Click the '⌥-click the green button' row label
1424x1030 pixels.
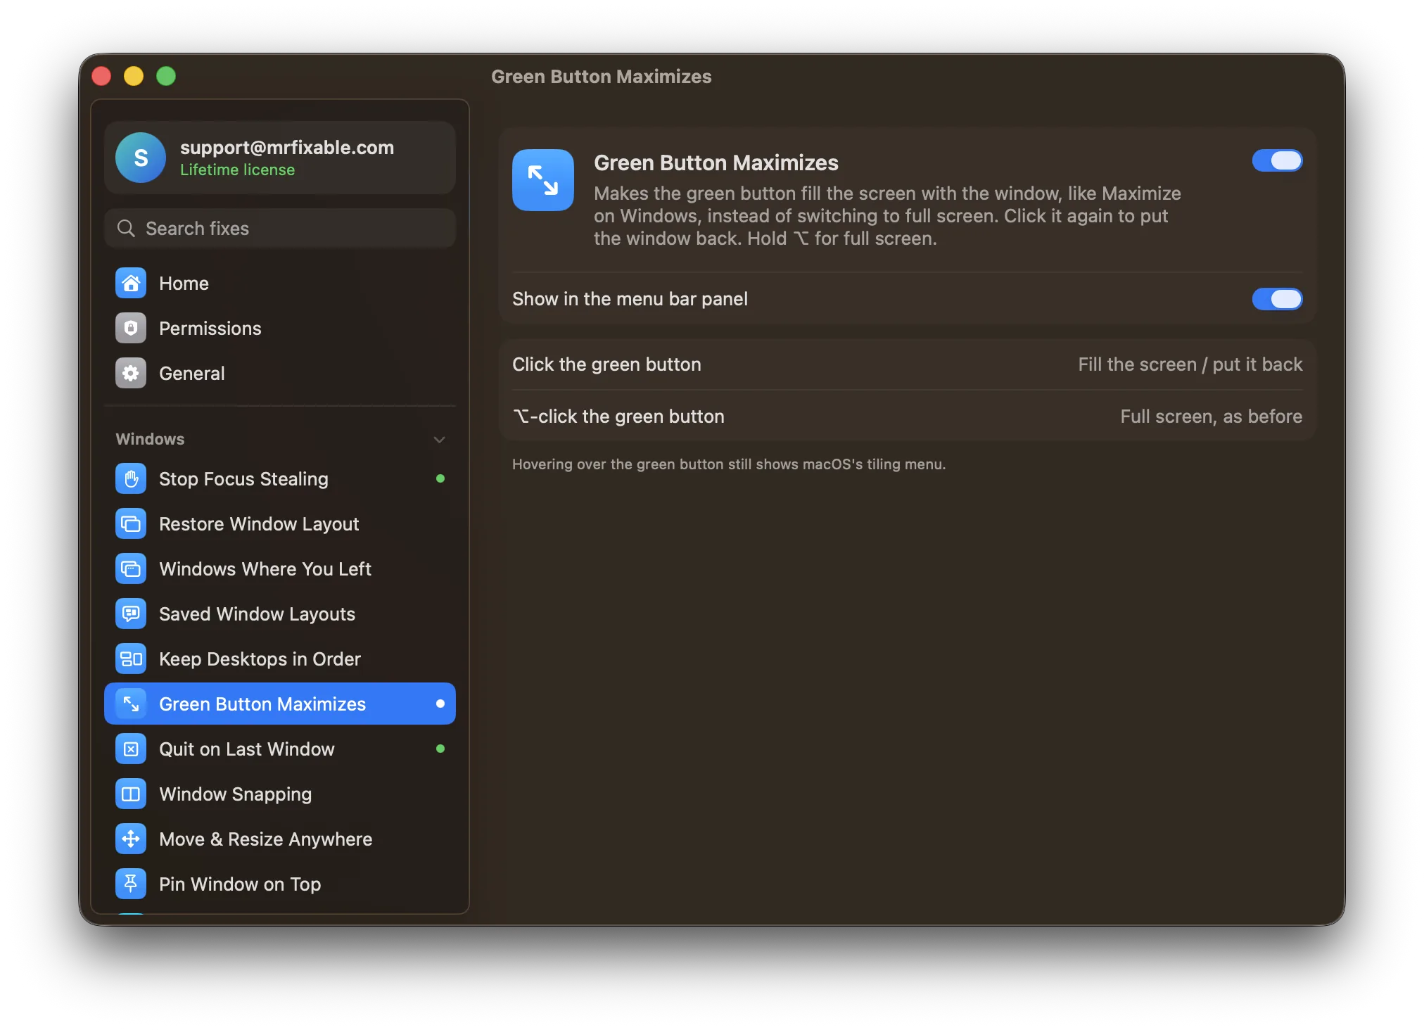tap(618, 417)
